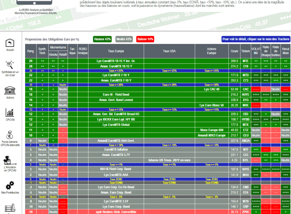
Task: Click the Baisse 14% red badge
Action: (x=145, y=39)
